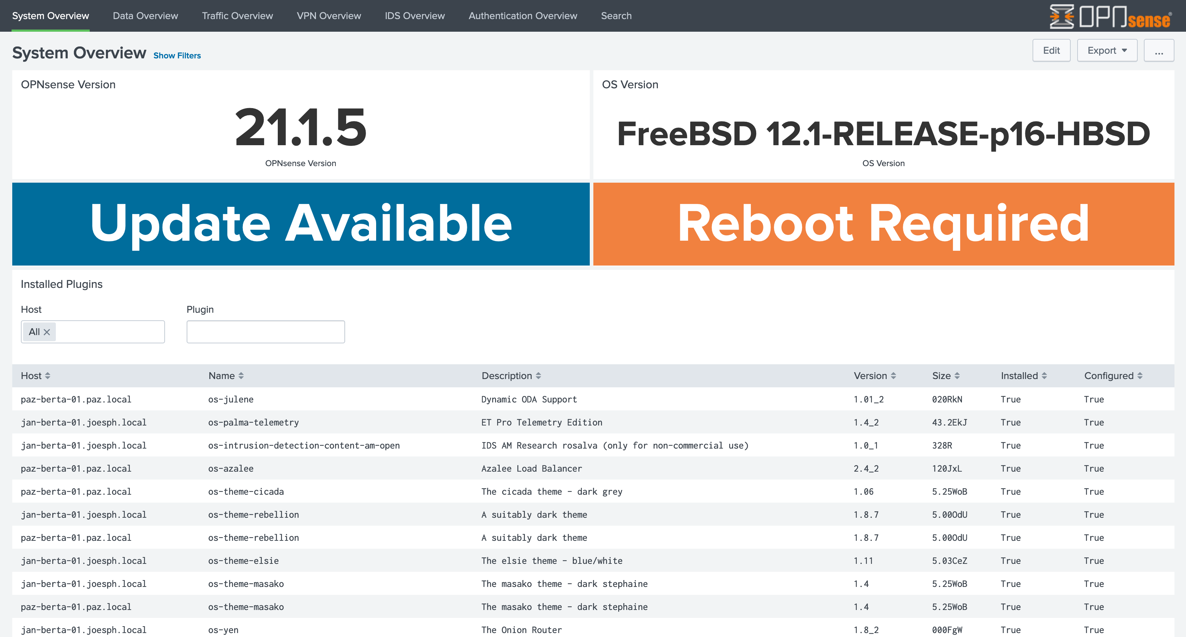Image resolution: width=1186 pixels, height=637 pixels.
Task: Click version 1.11 cell
Action: coord(863,561)
